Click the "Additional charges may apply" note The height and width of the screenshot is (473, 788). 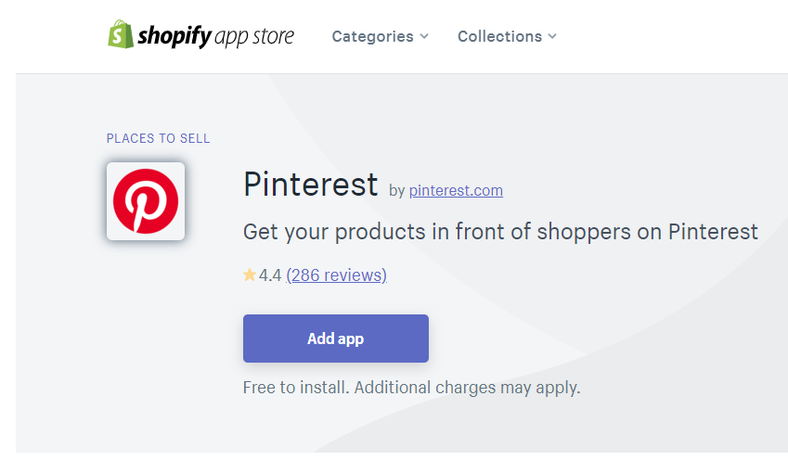coord(467,388)
